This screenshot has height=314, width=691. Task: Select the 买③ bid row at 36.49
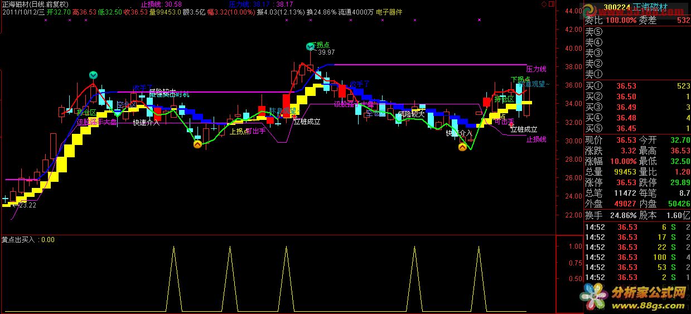click(x=637, y=107)
